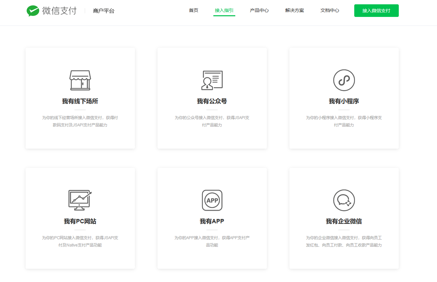The image size is (437, 282).
Task: Click the WeChat Work icon for 我有企业微信
Action: pos(344,200)
